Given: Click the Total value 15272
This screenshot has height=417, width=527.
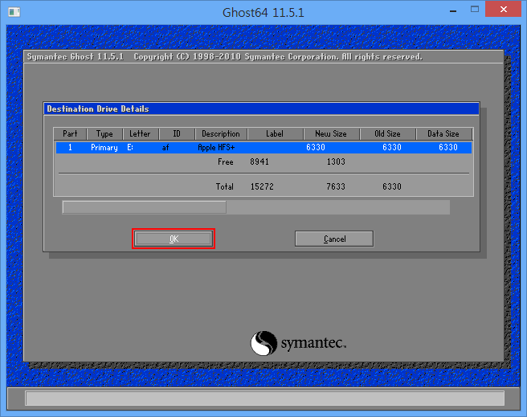Looking at the screenshot, I should click(262, 186).
